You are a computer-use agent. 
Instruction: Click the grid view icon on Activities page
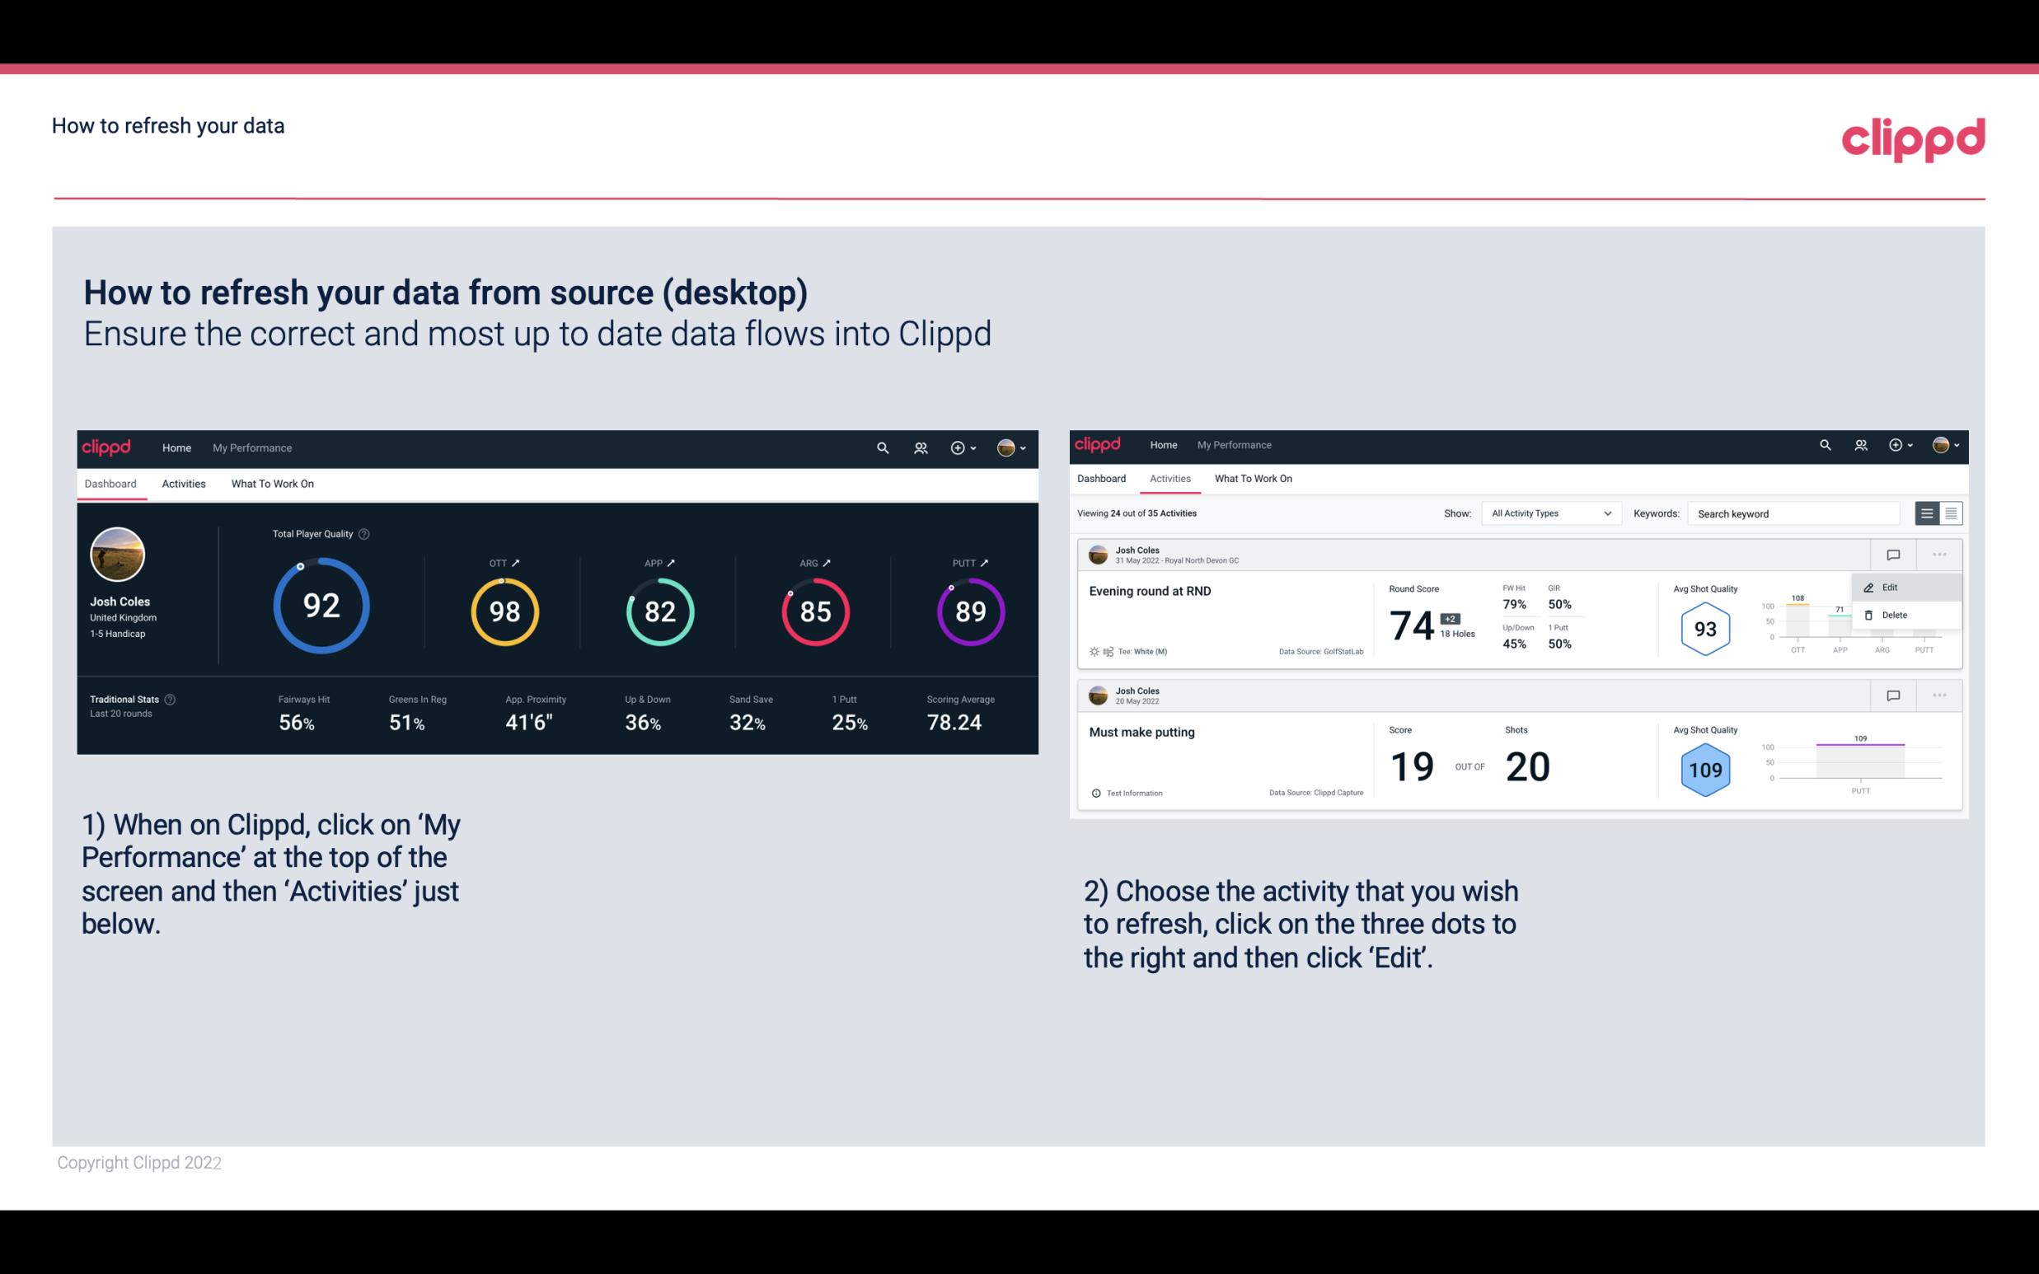(x=1949, y=513)
